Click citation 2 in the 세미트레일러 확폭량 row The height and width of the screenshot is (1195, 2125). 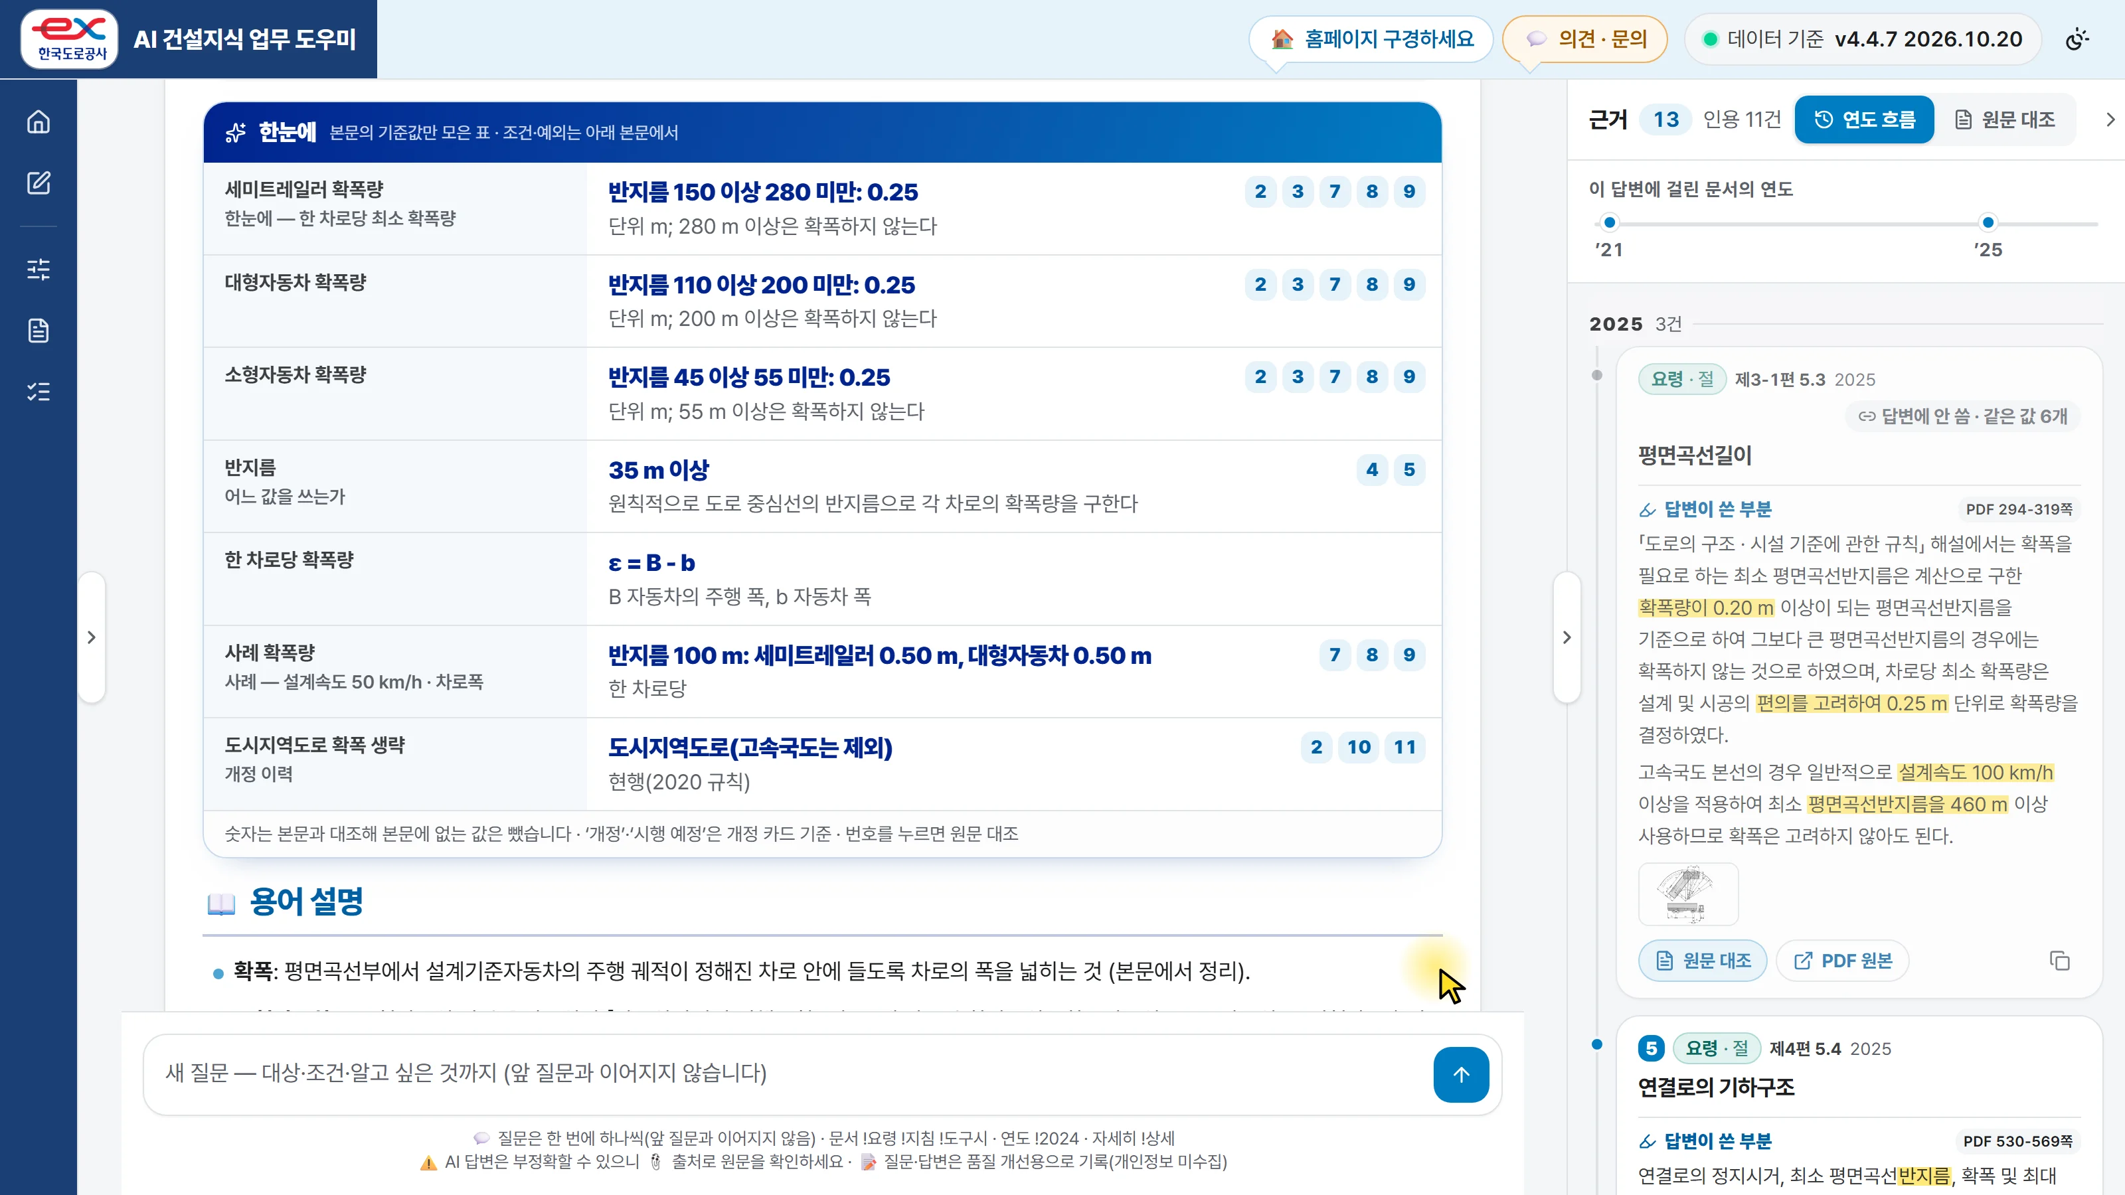tap(1260, 191)
